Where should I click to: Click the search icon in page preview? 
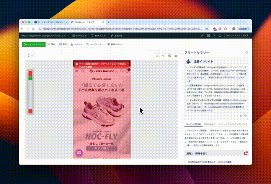pyautogui.click(x=82, y=71)
